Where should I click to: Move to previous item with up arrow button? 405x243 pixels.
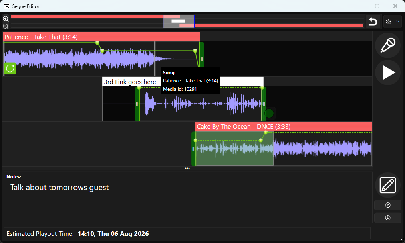(x=388, y=205)
